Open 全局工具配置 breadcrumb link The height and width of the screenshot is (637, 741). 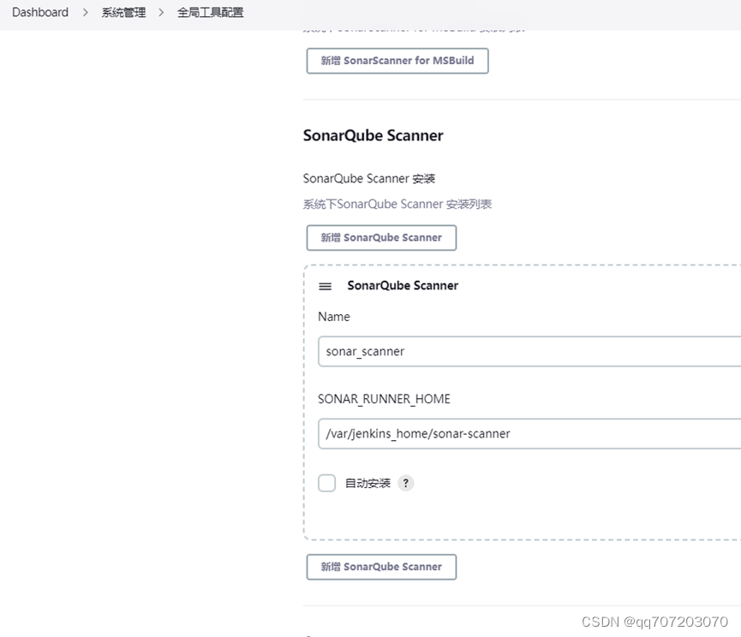point(210,12)
